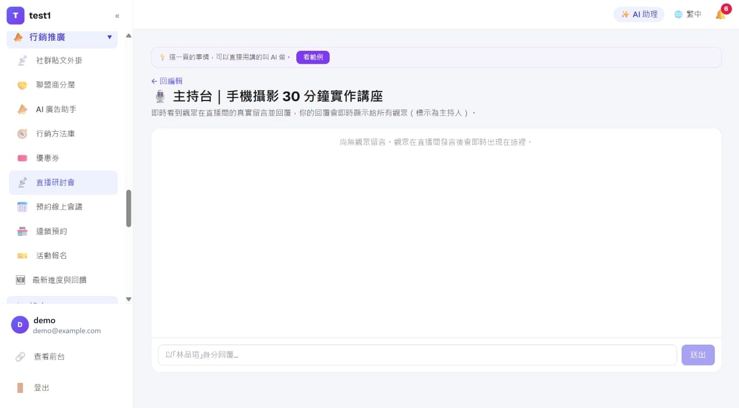Click the sparkle icon in AI 助理

[625, 15]
